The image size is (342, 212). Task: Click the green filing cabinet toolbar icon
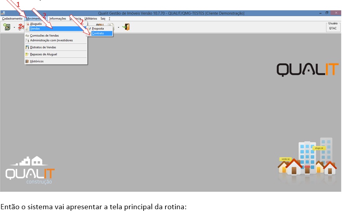(7, 27)
